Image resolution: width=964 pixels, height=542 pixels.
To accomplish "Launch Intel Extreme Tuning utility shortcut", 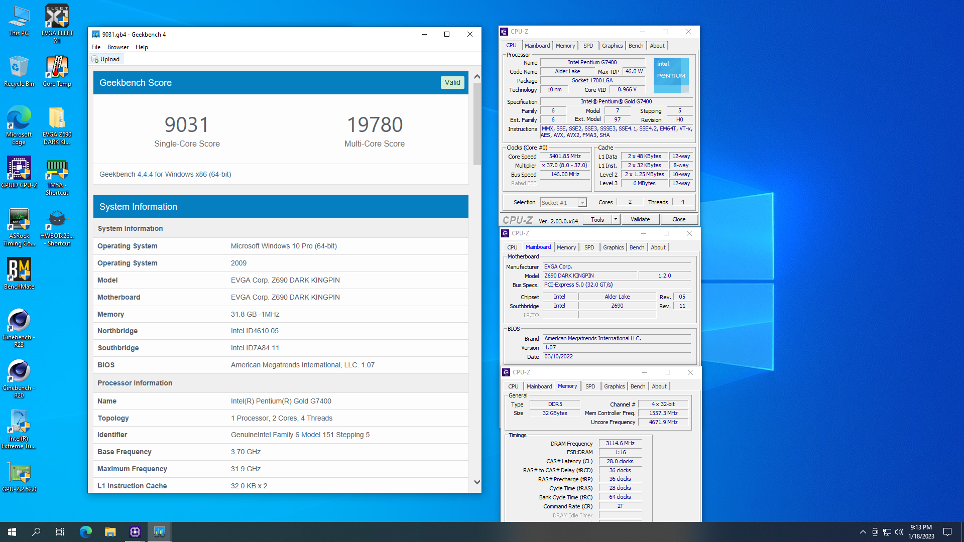I will click(19, 430).
